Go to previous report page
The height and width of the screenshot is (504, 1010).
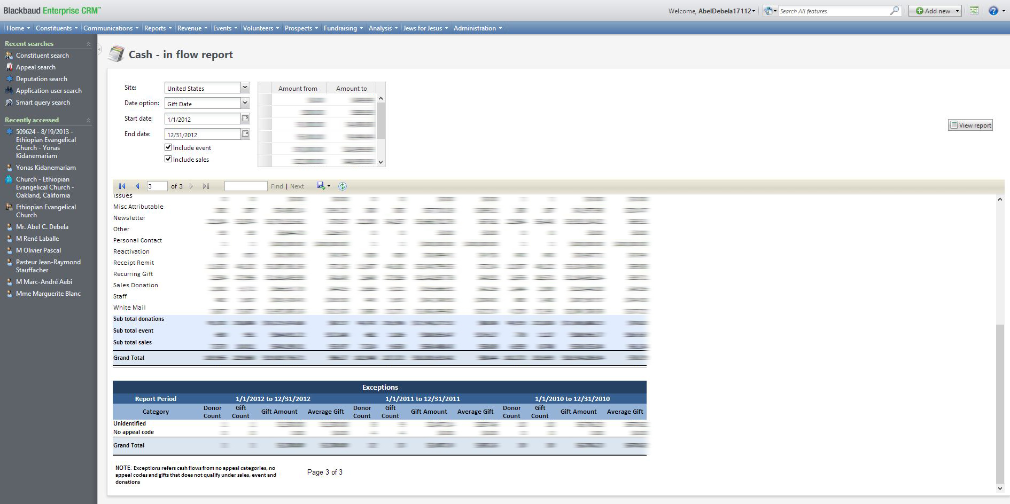pyautogui.click(x=137, y=186)
